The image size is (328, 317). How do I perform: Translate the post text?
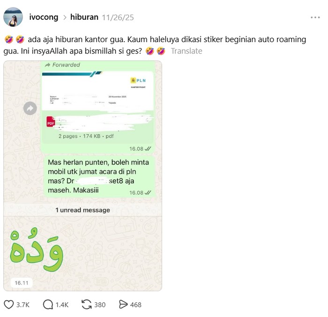[186, 51]
